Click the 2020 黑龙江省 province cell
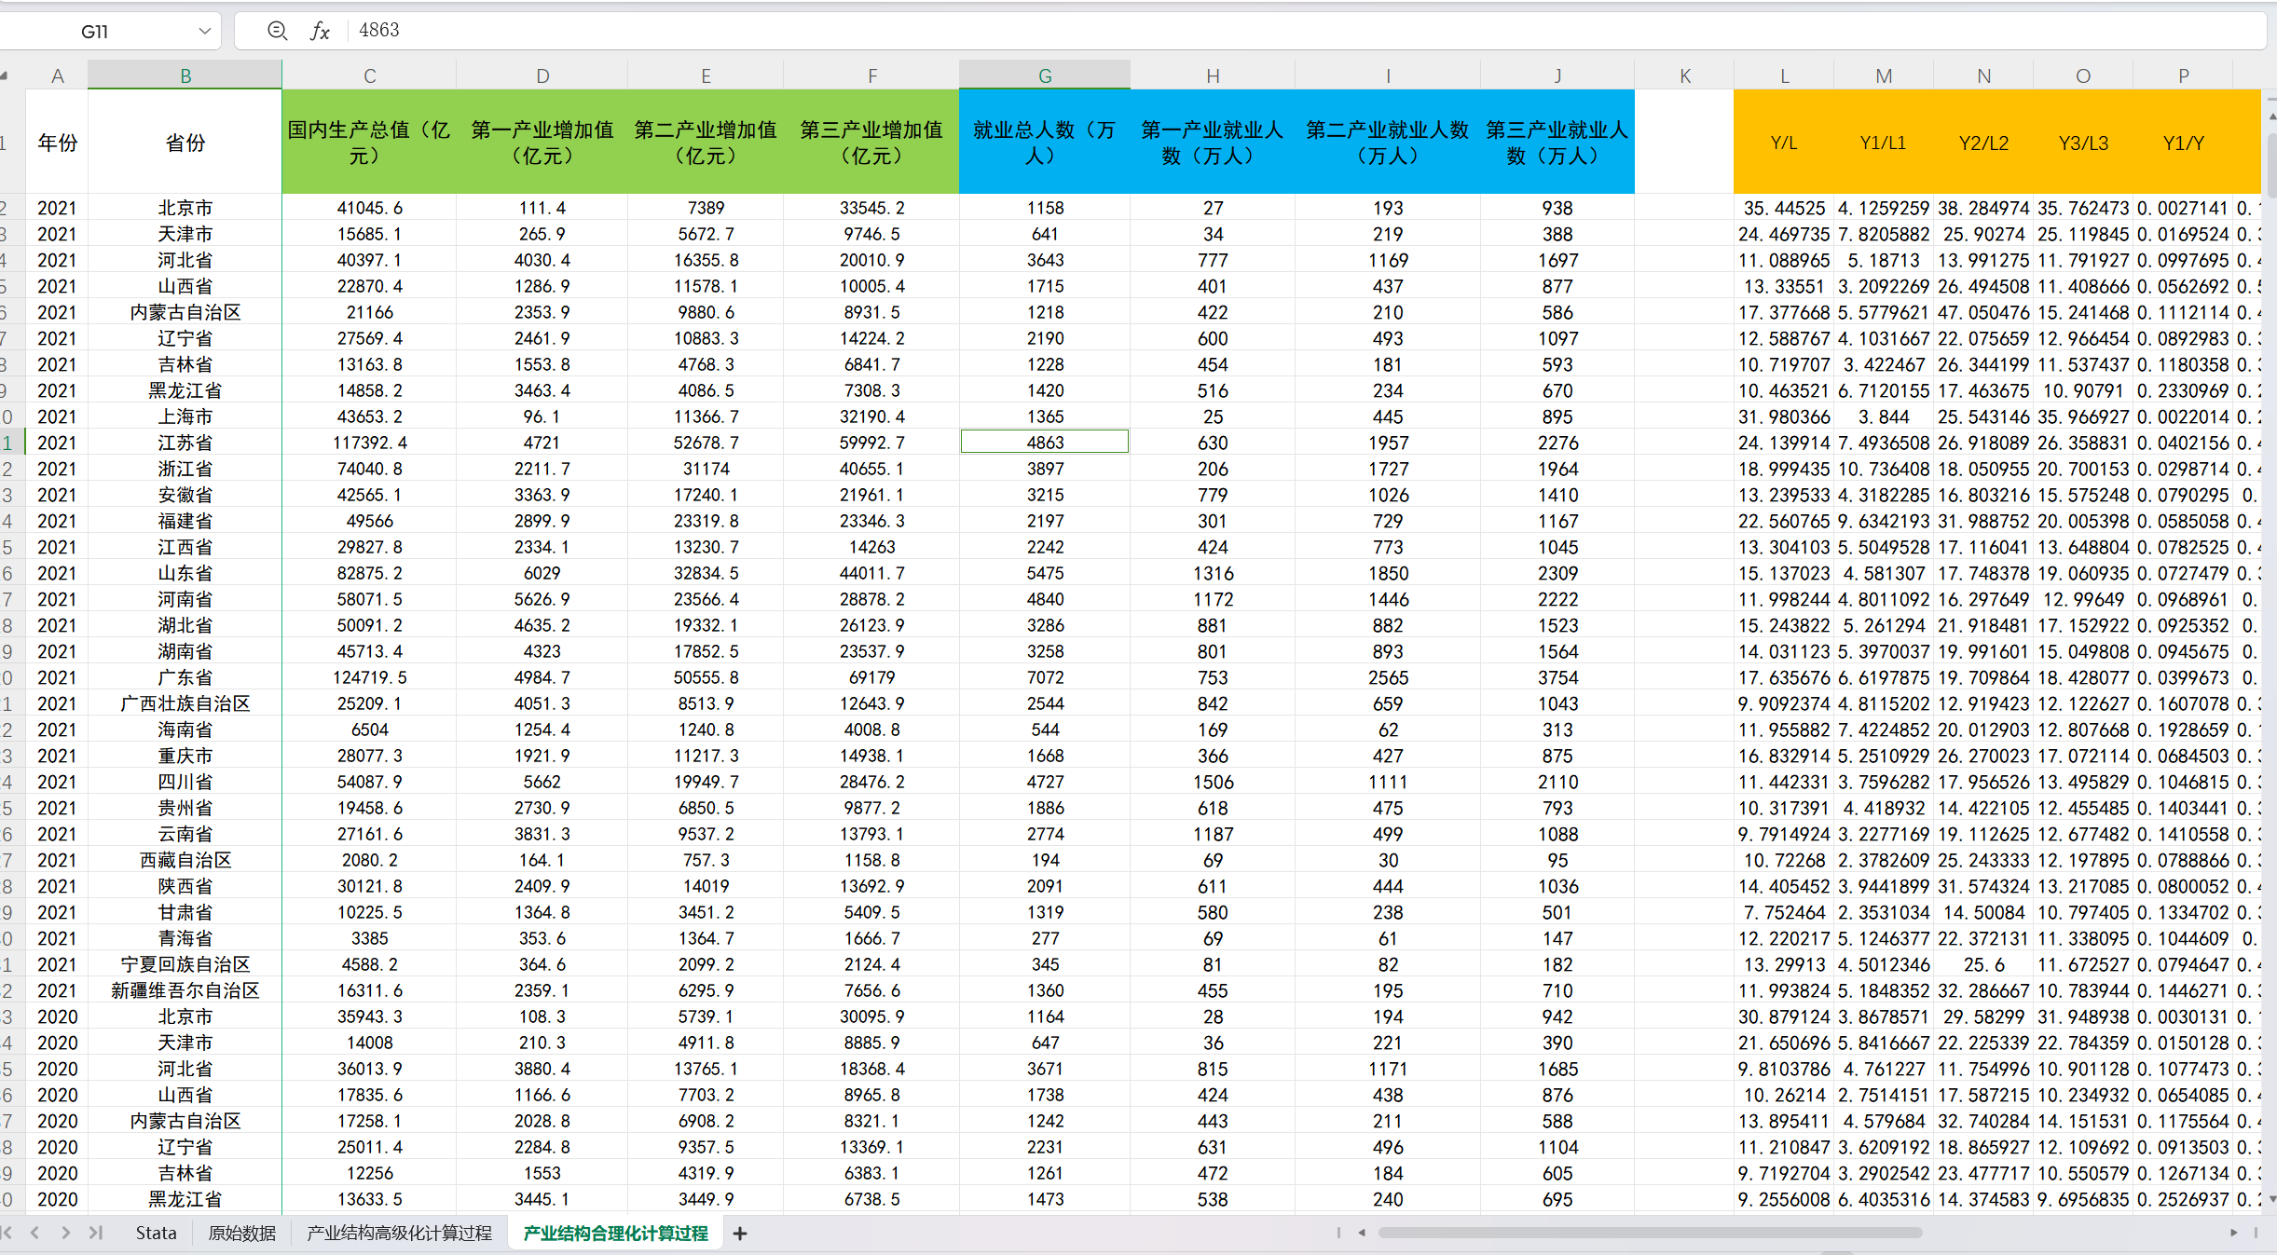The height and width of the screenshot is (1255, 2277). coord(185,1199)
